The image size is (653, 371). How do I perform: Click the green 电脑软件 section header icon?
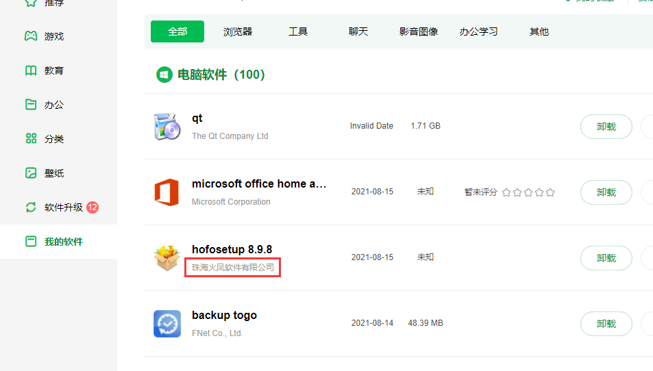pyautogui.click(x=164, y=75)
